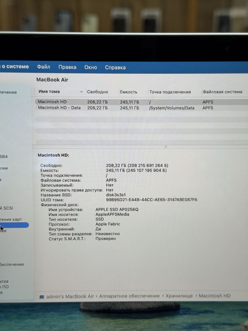Select the sidebar item ending in SB4
248x331 pixels.
(4, 157)
